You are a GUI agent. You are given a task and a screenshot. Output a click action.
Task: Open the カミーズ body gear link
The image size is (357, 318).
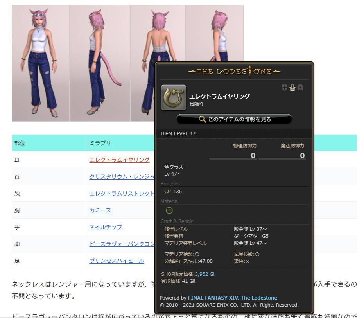100,210
